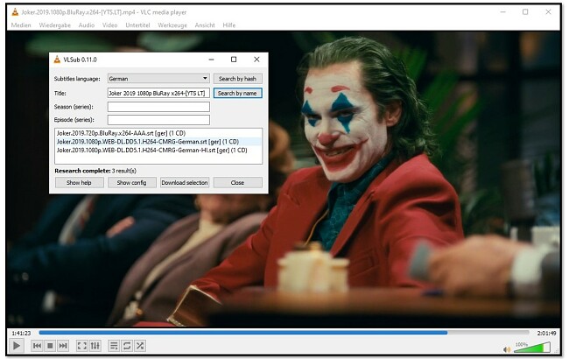569x359 pixels.
Task: Mute audio via speaker icon
Action: pos(507,349)
